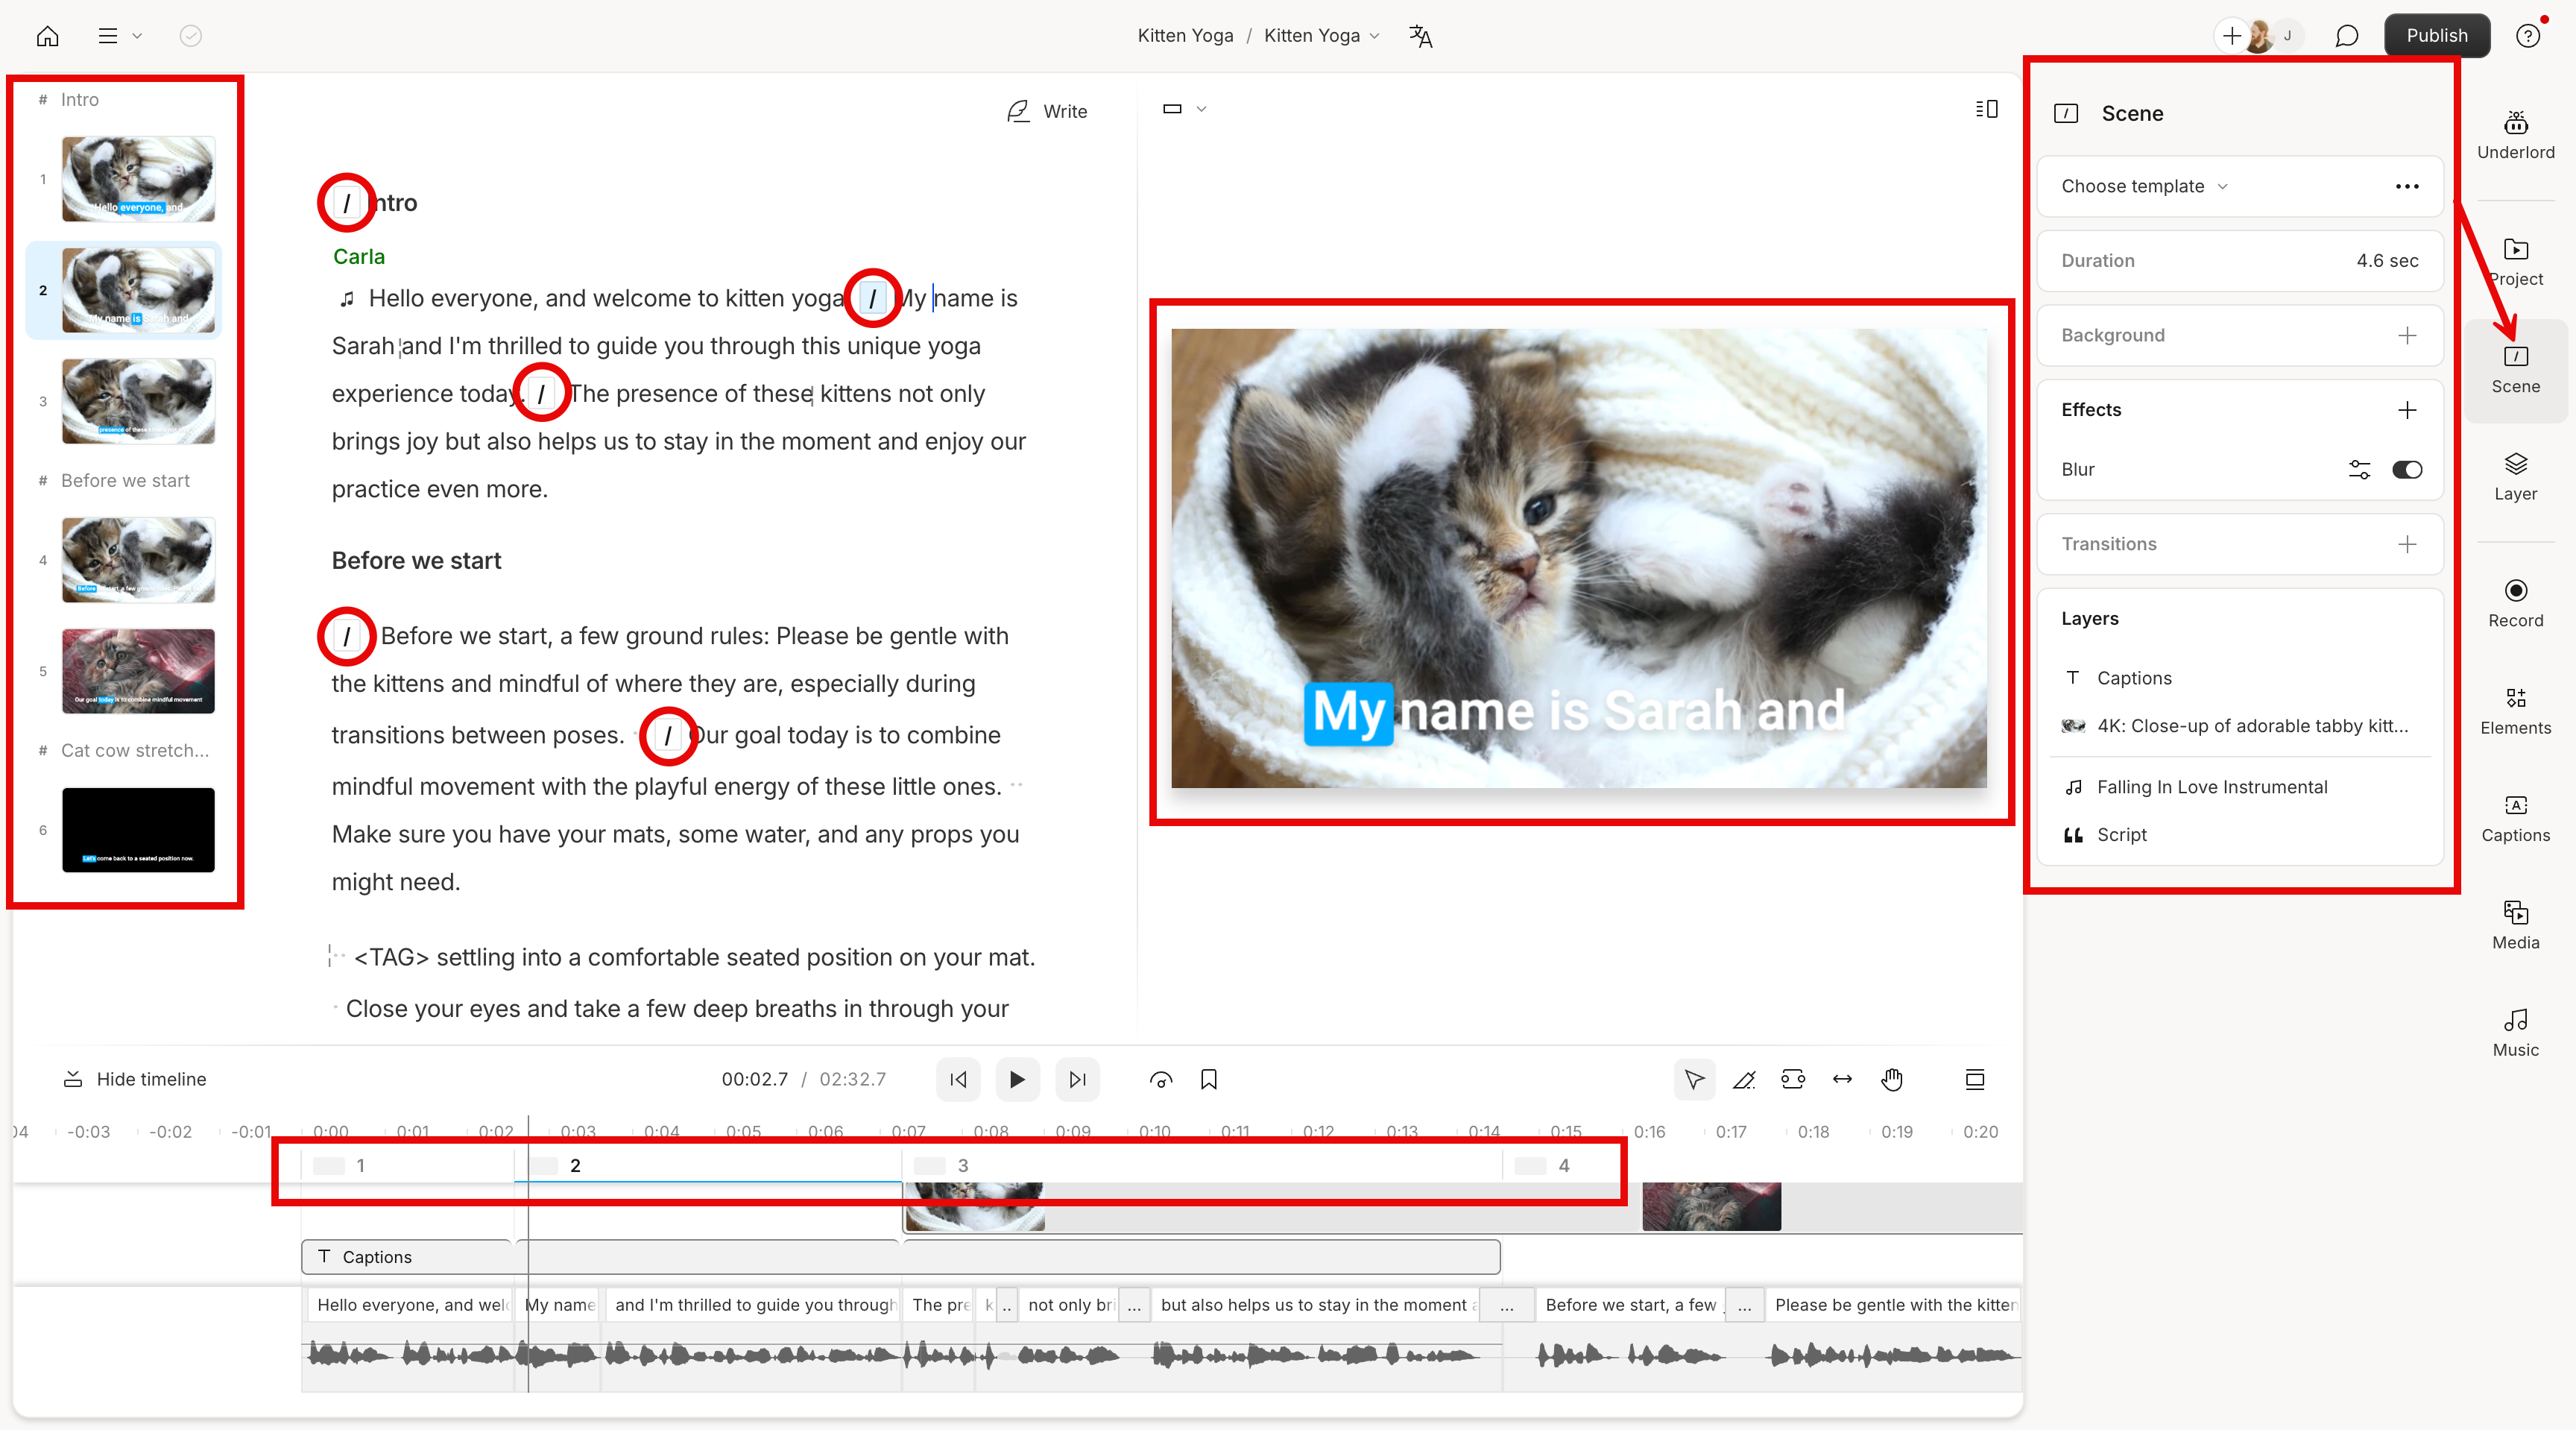Toggle fullscreen timeline view mode
This screenshot has height=1430, width=2576.
[1976, 1079]
